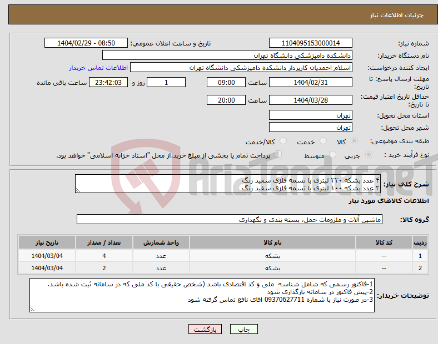Click the نام کالا column header
Image resolution: width=438 pixels, height=344 pixels.
point(272,242)
